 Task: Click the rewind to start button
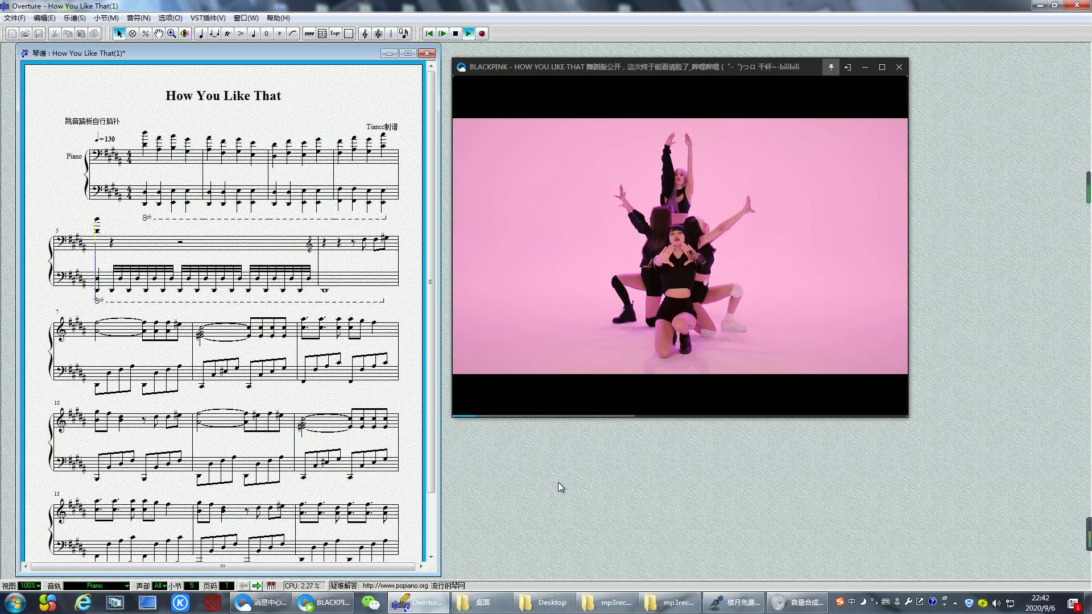click(x=429, y=34)
